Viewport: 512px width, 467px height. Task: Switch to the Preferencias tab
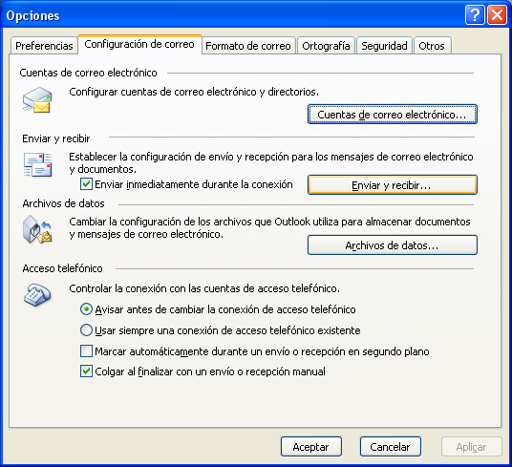(44, 46)
